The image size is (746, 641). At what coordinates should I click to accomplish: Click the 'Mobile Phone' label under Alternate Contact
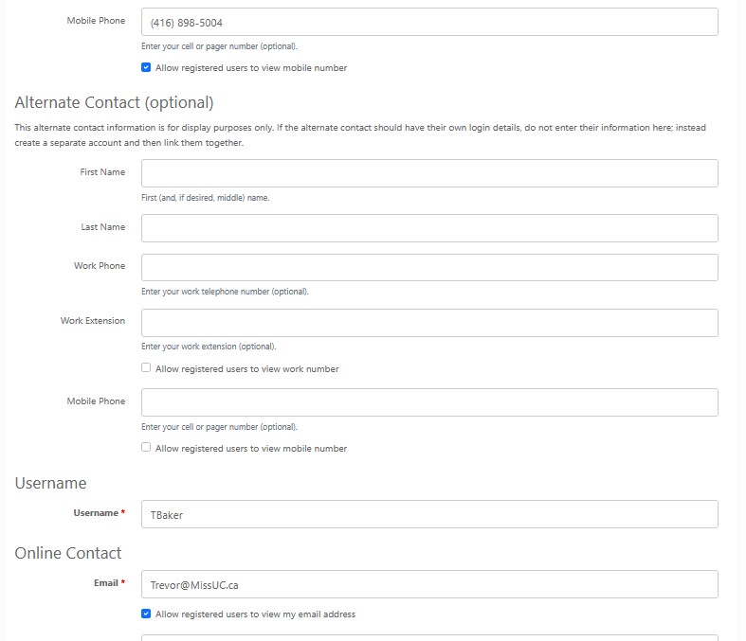pyautogui.click(x=96, y=401)
